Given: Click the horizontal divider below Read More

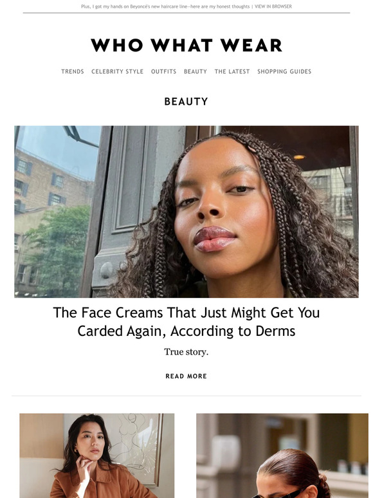Looking at the screenshot, I should (x=186, y=396).
